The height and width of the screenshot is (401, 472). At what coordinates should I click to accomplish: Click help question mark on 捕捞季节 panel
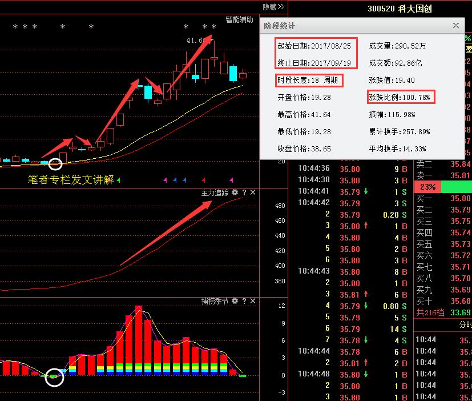click(244, 301)
